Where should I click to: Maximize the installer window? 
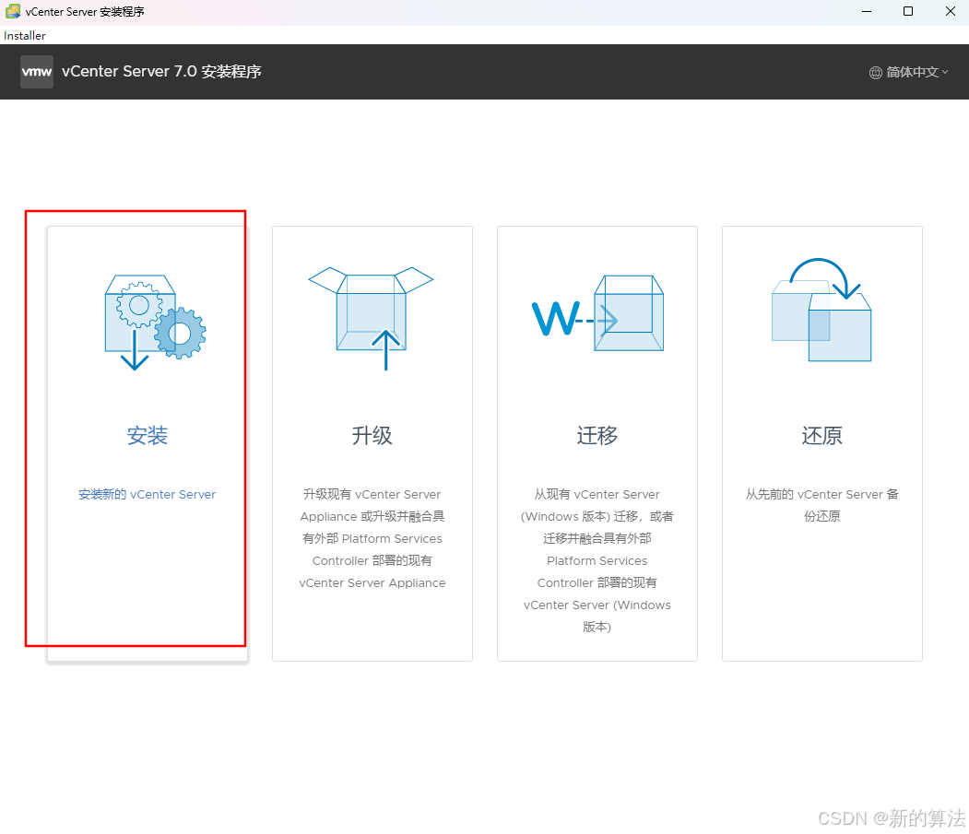point(908,11)
